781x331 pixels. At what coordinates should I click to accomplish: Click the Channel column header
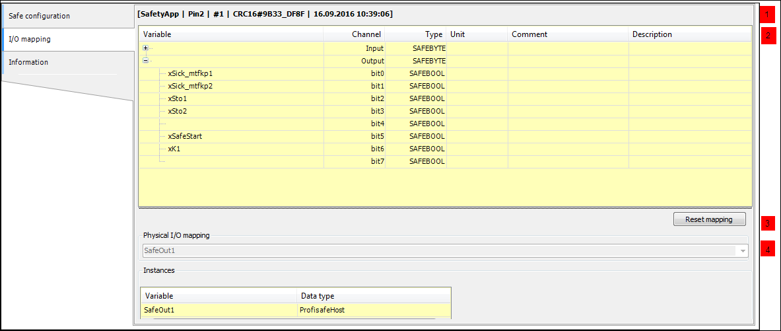[x=355, y=34]
